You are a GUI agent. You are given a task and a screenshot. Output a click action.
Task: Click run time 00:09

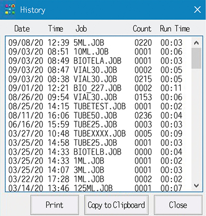click(171, 134)
